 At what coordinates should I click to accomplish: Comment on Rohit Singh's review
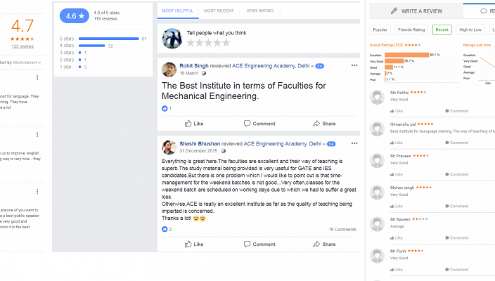[x=259, y=124]
